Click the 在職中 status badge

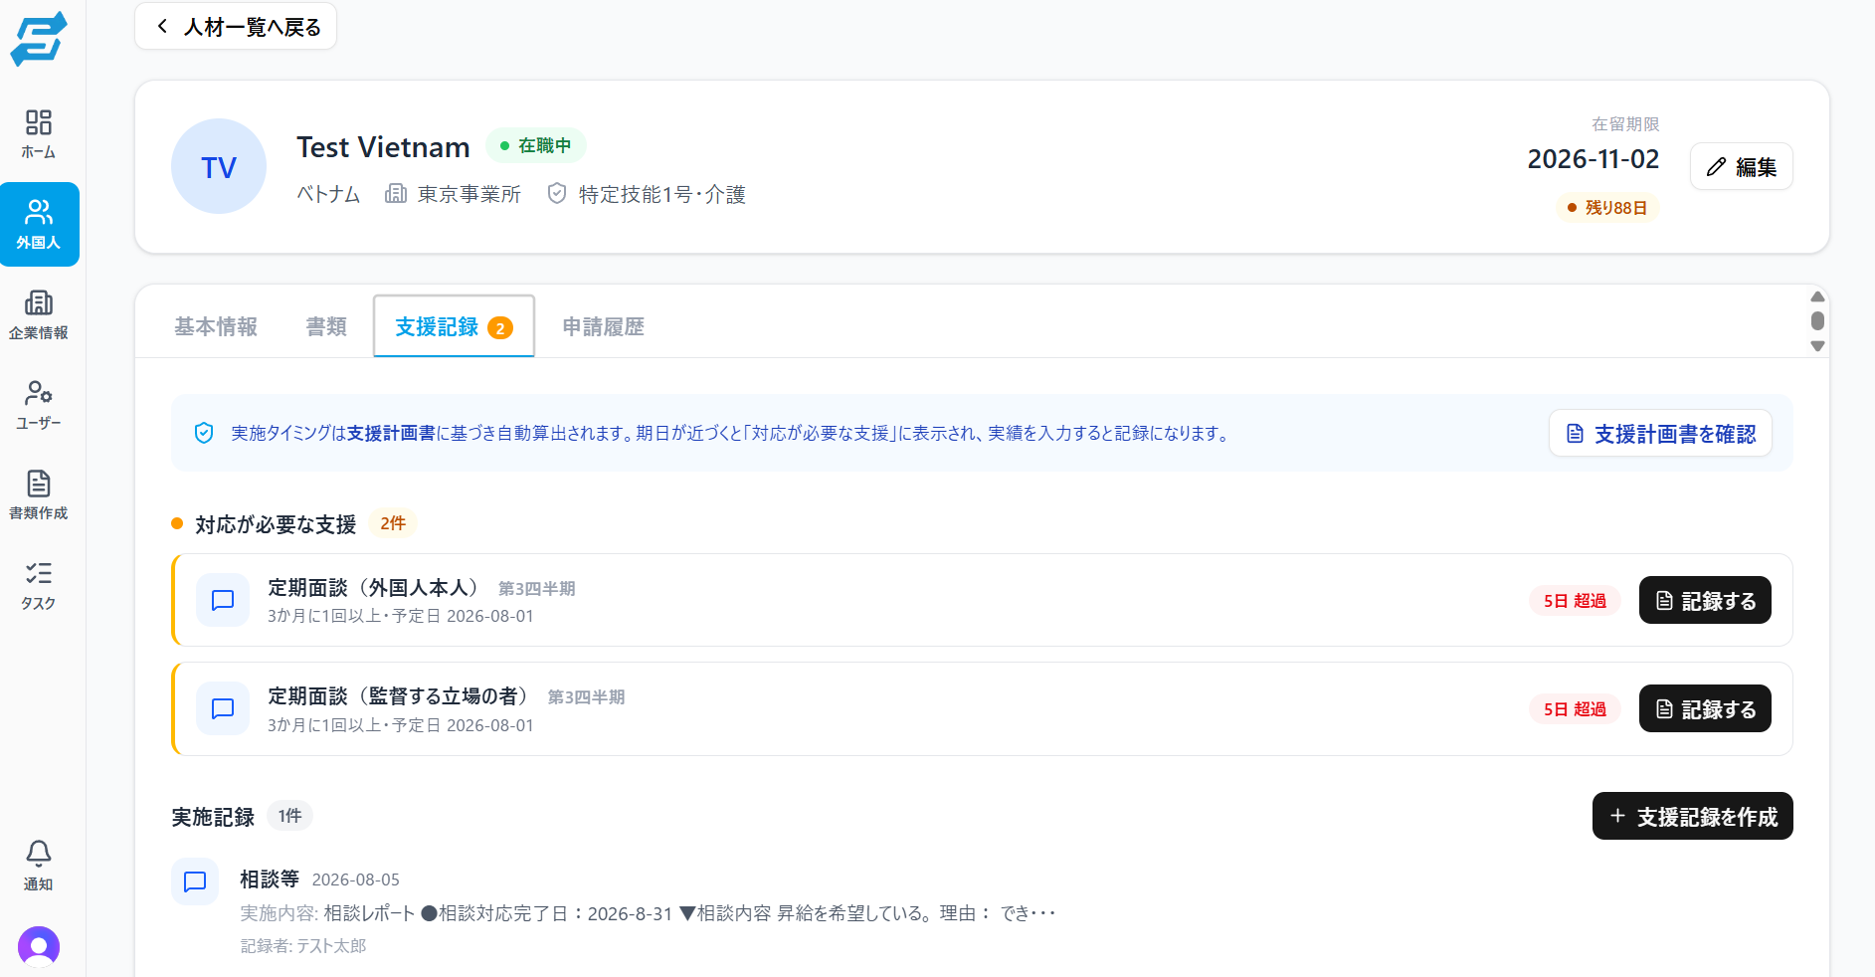(536, 145)
